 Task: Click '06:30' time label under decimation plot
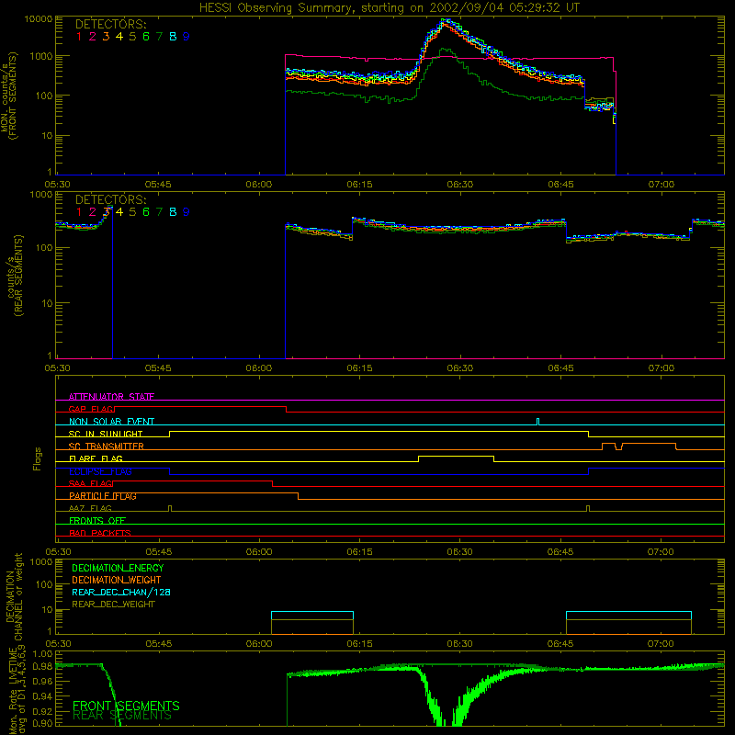pos(460,644)
